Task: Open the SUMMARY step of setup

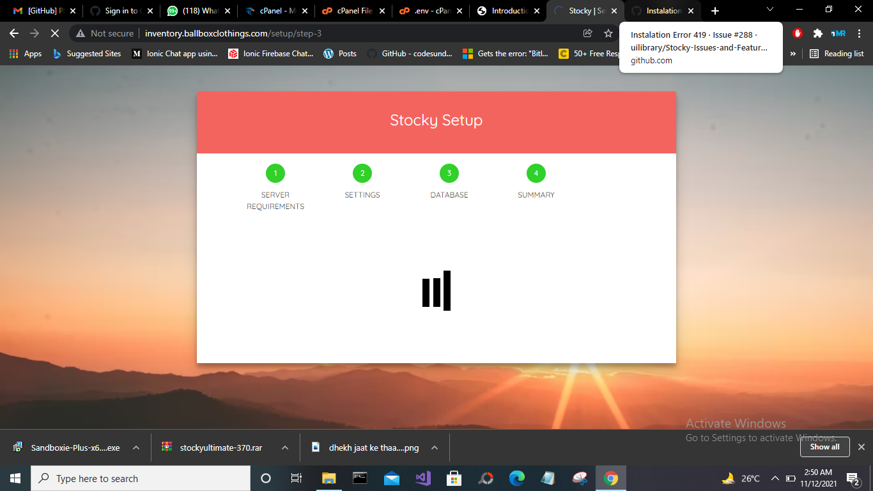Action: pos(536,173)
